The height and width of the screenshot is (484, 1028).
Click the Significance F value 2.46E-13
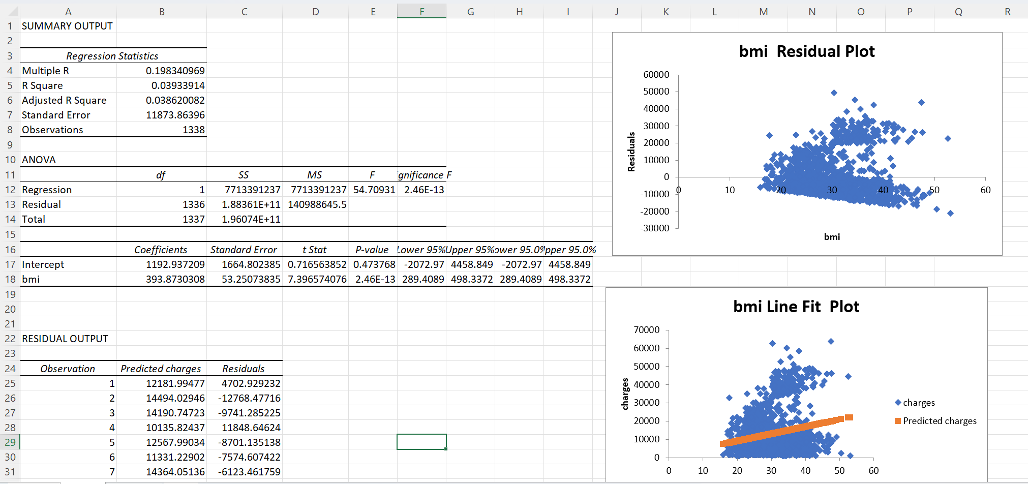[x=424, y=190]
